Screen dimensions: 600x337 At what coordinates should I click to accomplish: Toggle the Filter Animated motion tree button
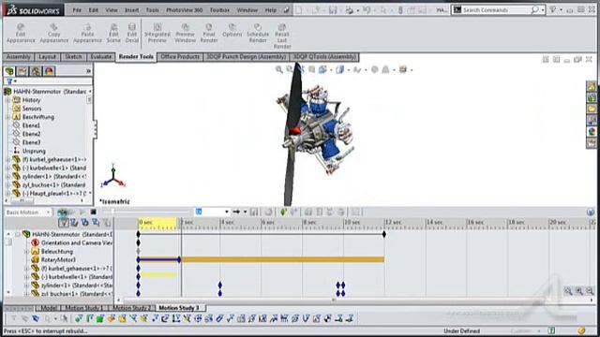click(x=74, y=223)
